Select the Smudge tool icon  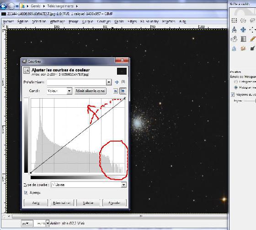pos(243,49)
